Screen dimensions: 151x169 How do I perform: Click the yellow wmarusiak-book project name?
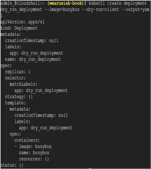(65, 3)
